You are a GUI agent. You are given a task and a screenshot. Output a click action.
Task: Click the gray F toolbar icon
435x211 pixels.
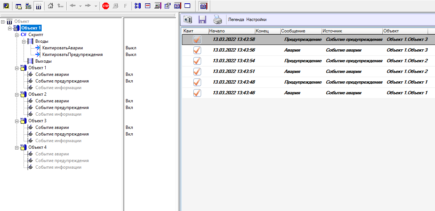point(125,6)
